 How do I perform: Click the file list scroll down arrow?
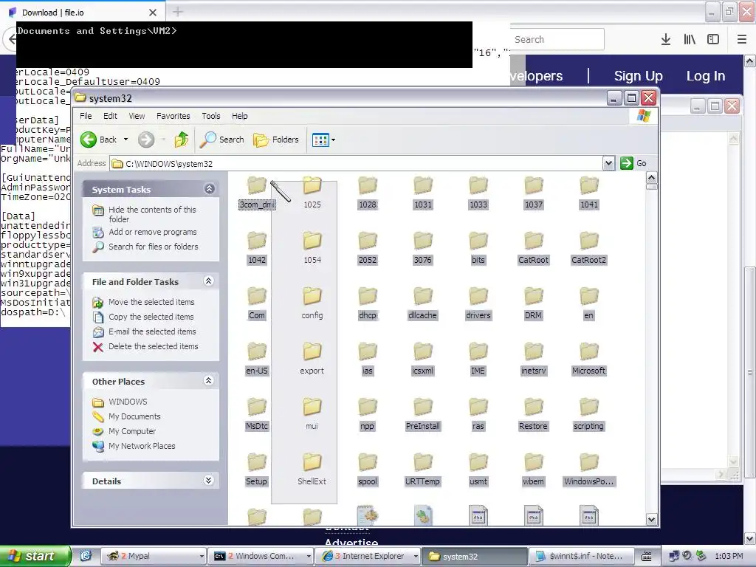(x=651, y=519)
